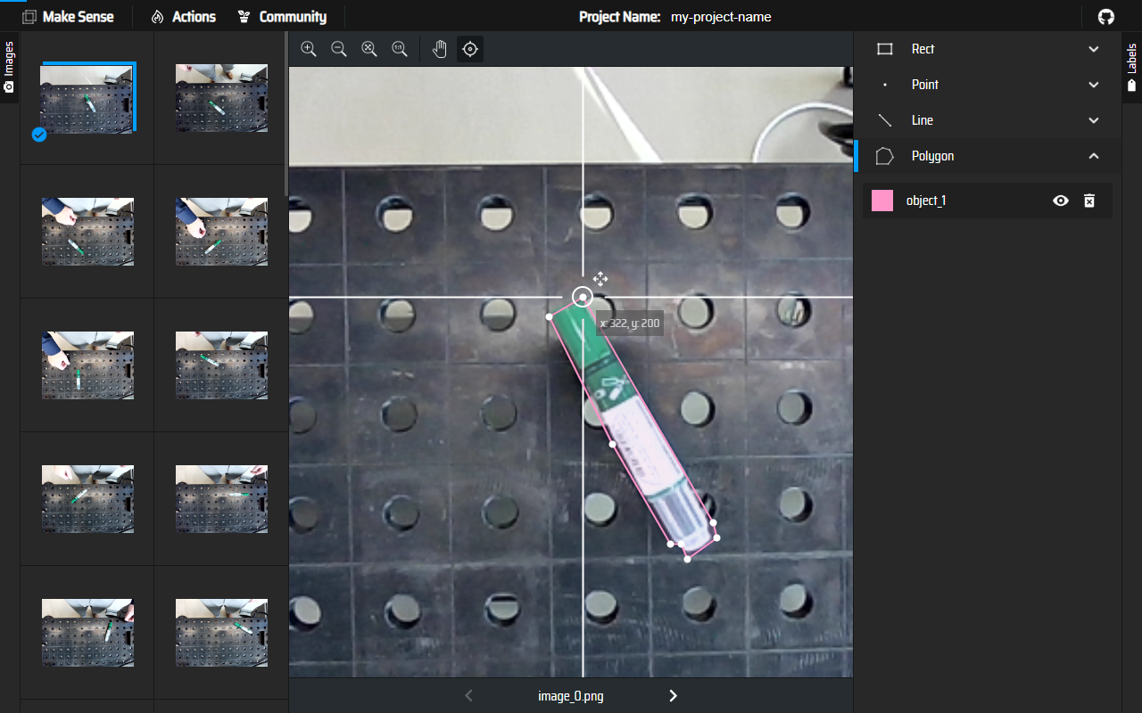1142x713 pixels.
Task: Toggle the image drag hand mode
Action: 440,49
